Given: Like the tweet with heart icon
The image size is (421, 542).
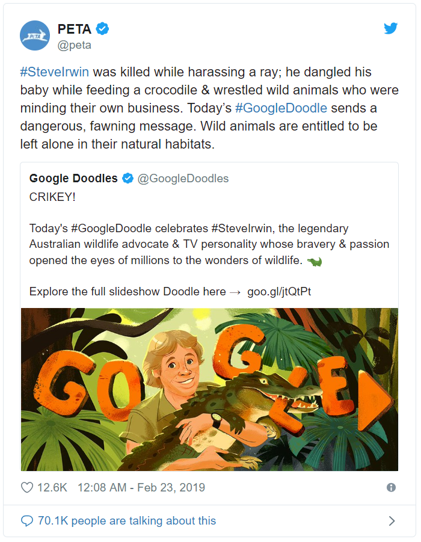Looking at the screenshot, I should click(27, 488).
